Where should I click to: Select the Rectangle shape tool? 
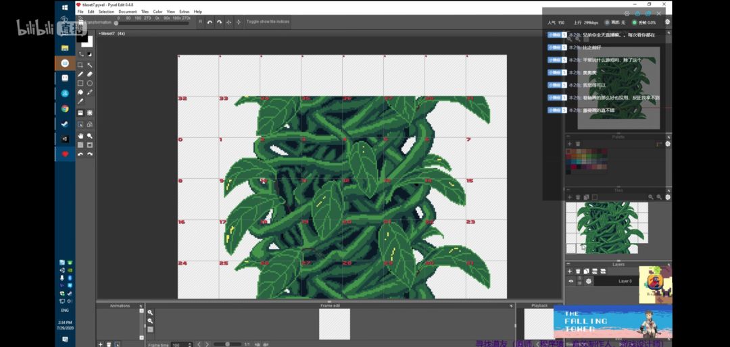(x=80, y=83)
